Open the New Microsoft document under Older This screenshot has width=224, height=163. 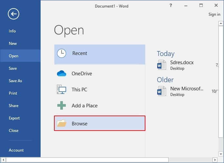[187, 91]
